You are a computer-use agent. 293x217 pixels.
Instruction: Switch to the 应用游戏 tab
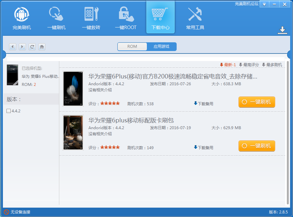coord(162,46)
